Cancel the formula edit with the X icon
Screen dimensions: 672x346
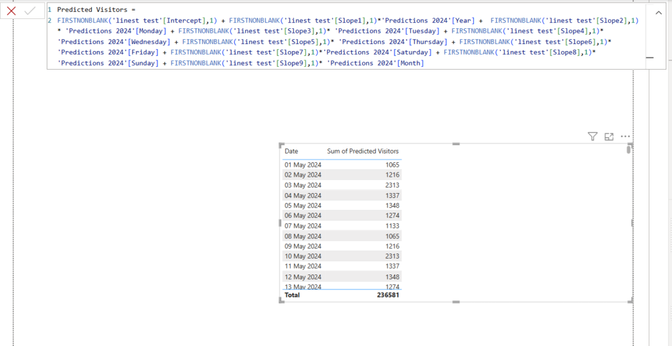tap(11, 11)
